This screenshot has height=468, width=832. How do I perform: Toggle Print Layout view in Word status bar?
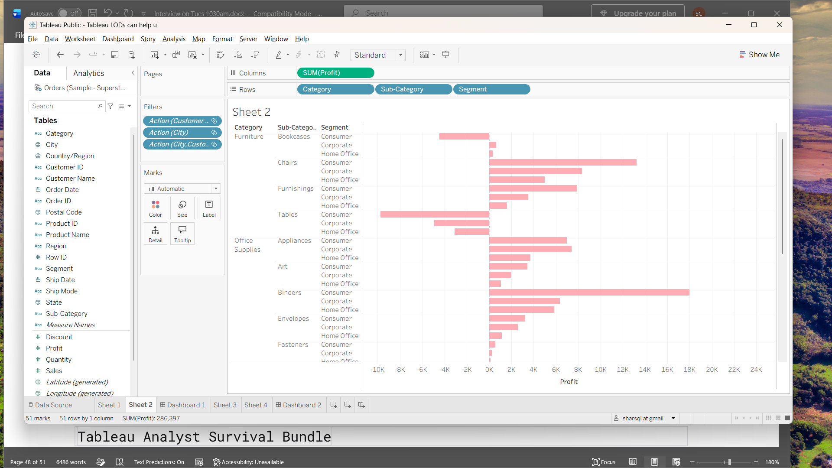(654, 462)
